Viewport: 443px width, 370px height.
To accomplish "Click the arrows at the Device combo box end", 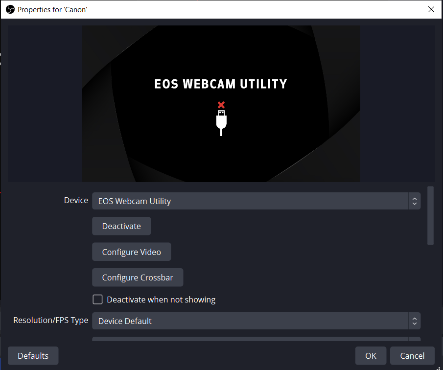I will point(414,201).
